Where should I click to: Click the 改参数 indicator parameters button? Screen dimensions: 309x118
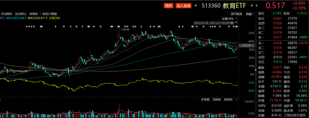pyautogui.click(x=205, y=99)
